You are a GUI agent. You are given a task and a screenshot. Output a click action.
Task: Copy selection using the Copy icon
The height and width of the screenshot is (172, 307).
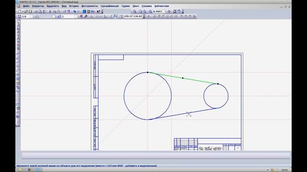[x=54, y=11]
